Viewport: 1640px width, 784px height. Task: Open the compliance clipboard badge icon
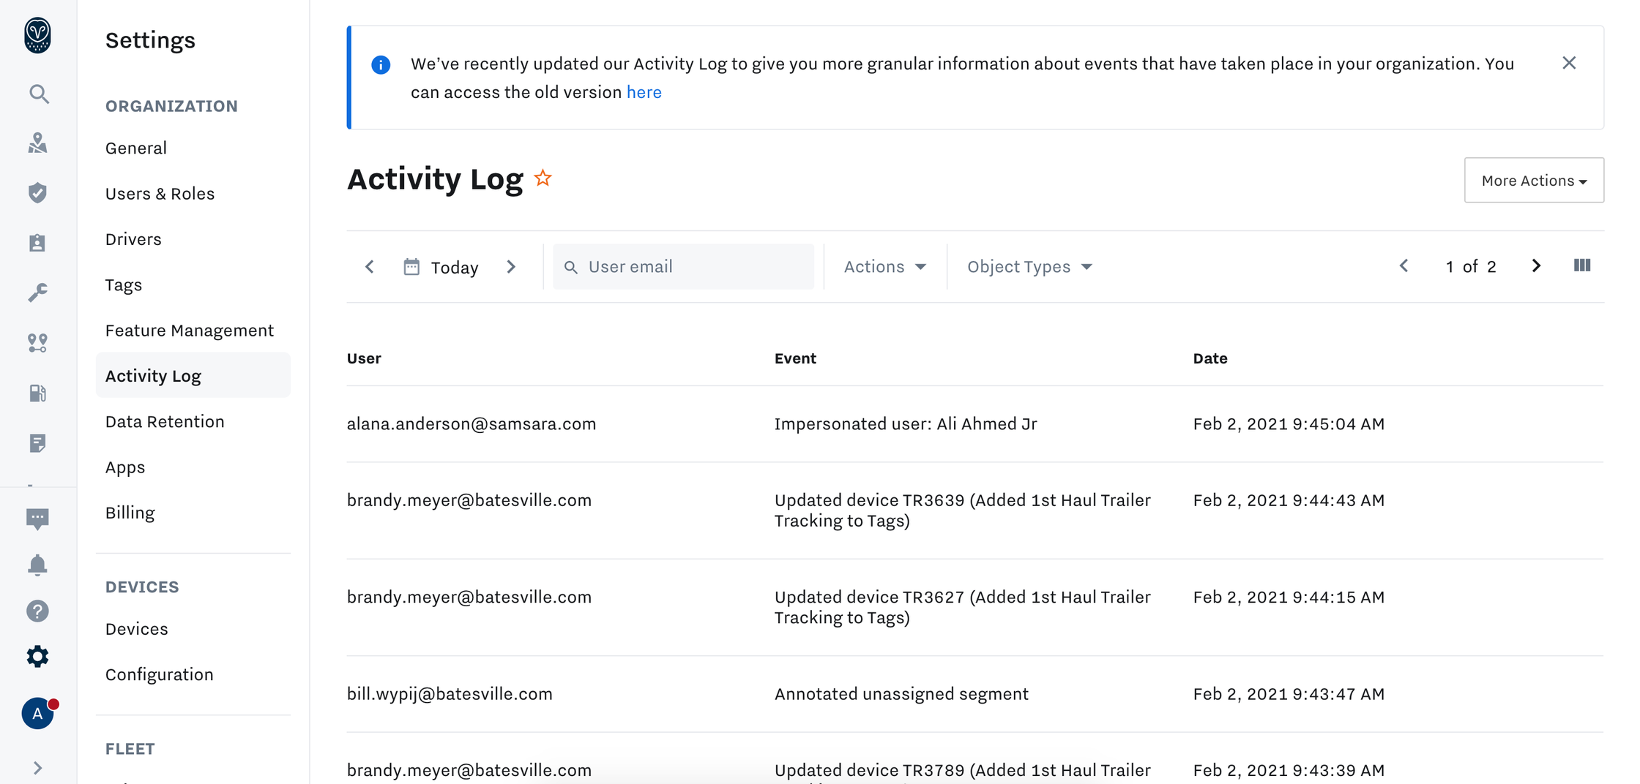tap(37, 243)
